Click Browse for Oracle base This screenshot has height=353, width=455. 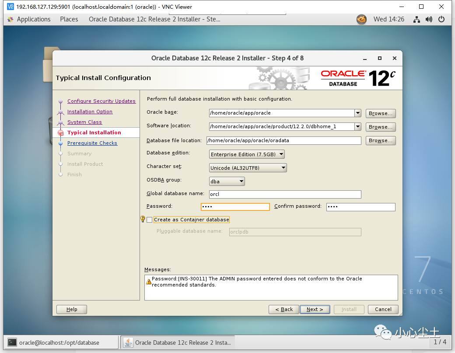click(381, 113)
